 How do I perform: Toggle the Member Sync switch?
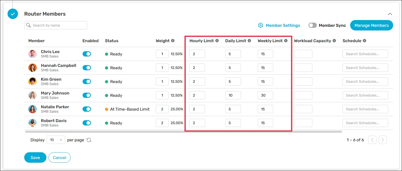(312, 25)
